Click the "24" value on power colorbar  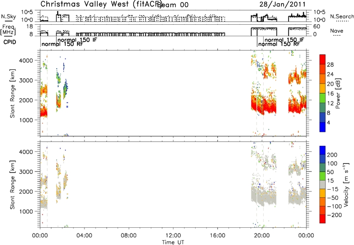coord(330,74)
